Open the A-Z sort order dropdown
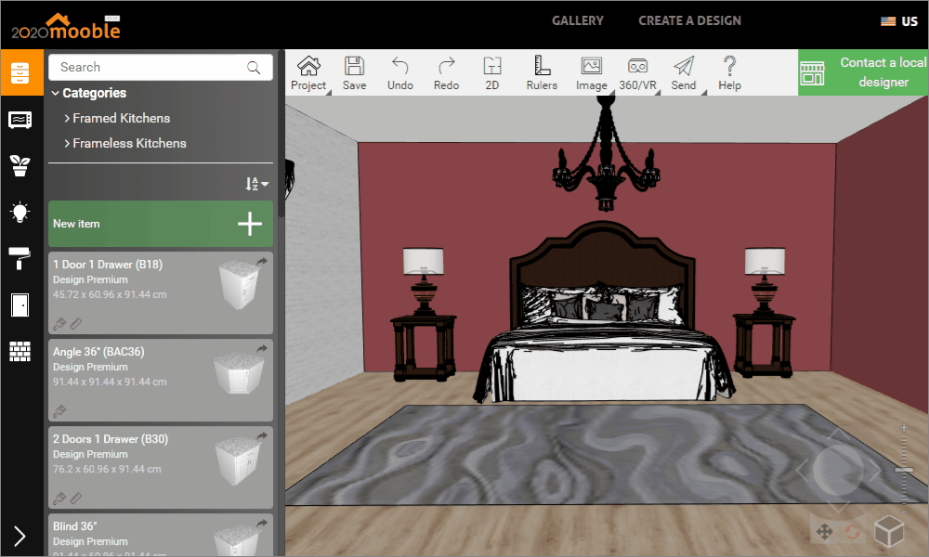This screenshot has height=557, width=929. click(x=257, y=184)
